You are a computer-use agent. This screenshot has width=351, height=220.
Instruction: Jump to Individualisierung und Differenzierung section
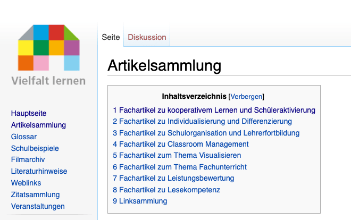[x=202, y=121]
